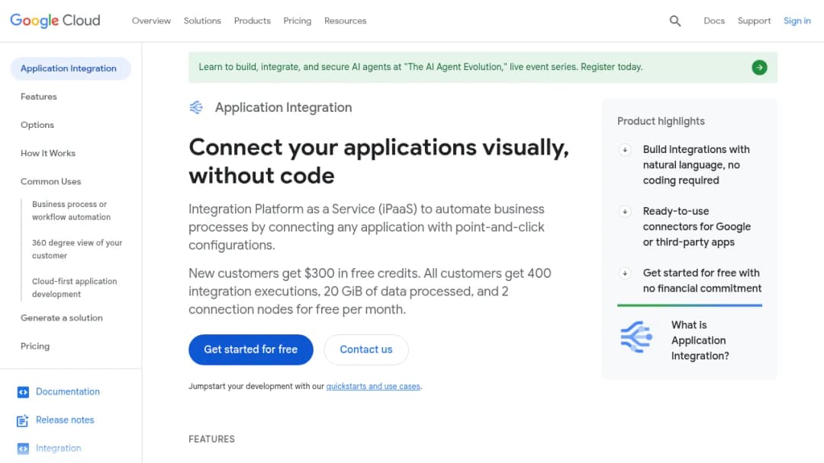This screenshot has width=824, height=463.
Task: Click the AI Agent Evolution banner text
Action: (420, 67)
